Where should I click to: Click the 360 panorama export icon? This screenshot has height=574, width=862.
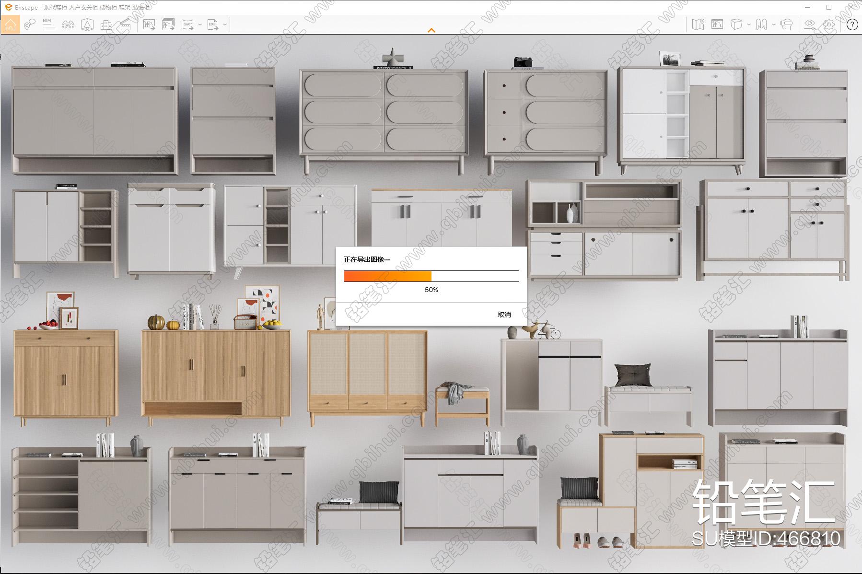[x=188, y=24]
